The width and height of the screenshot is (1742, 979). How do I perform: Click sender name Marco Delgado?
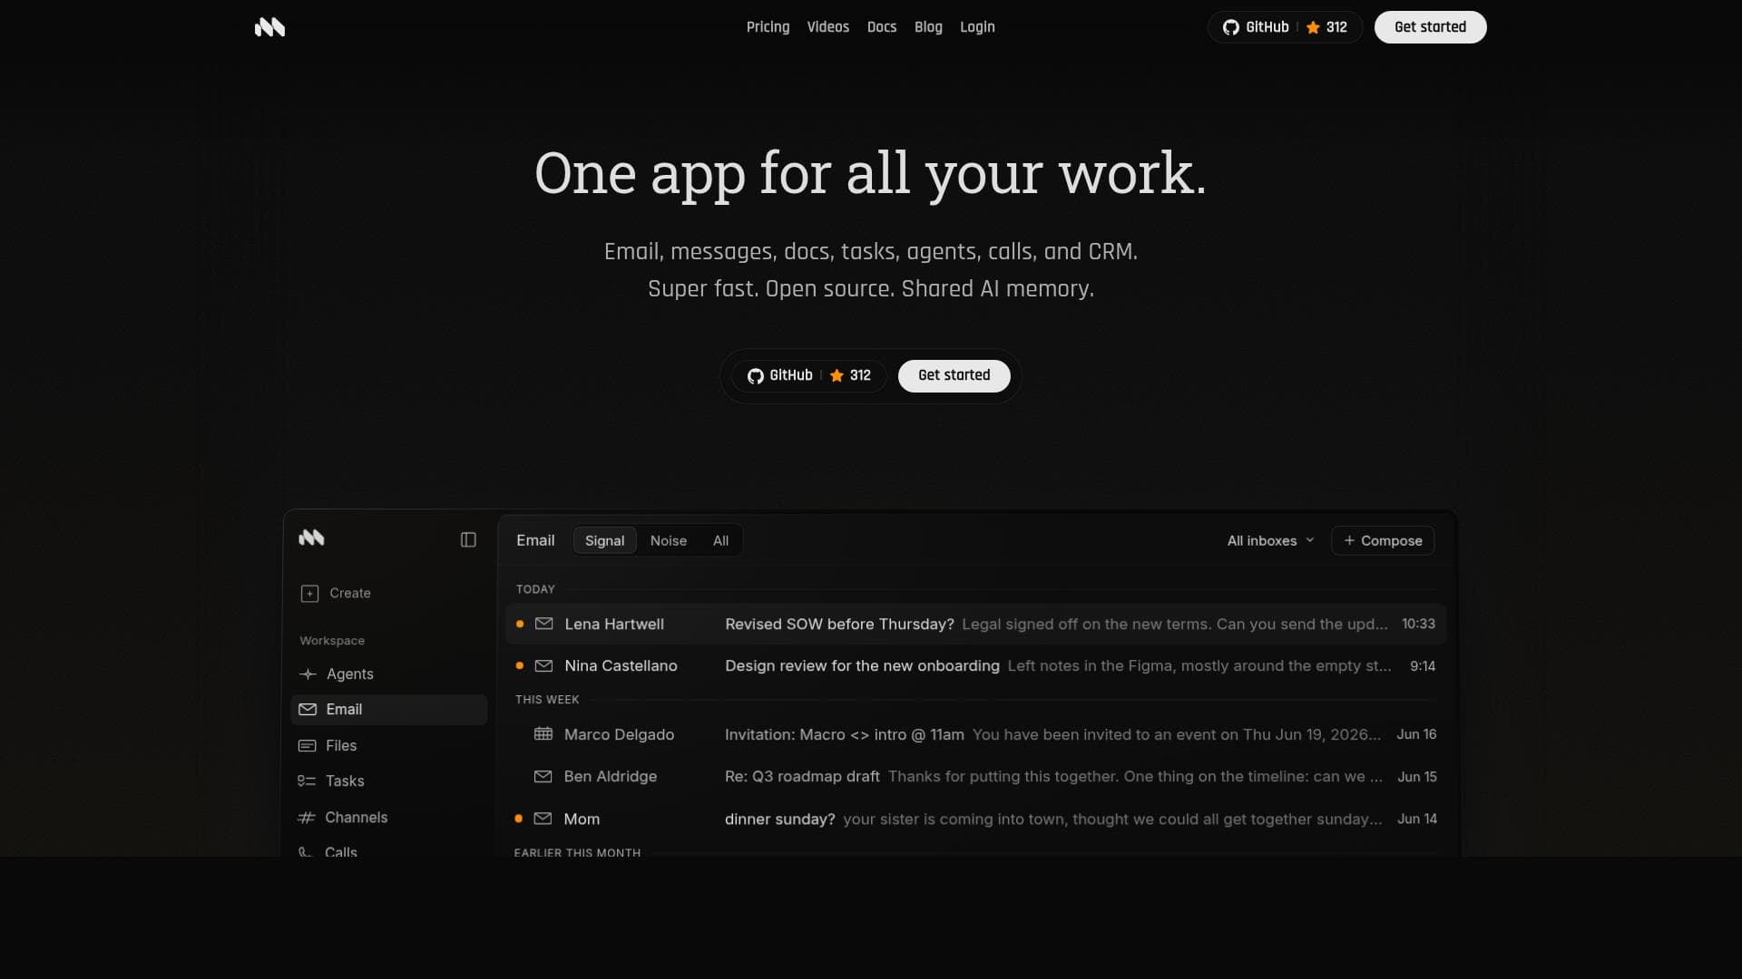coord(619,735)
